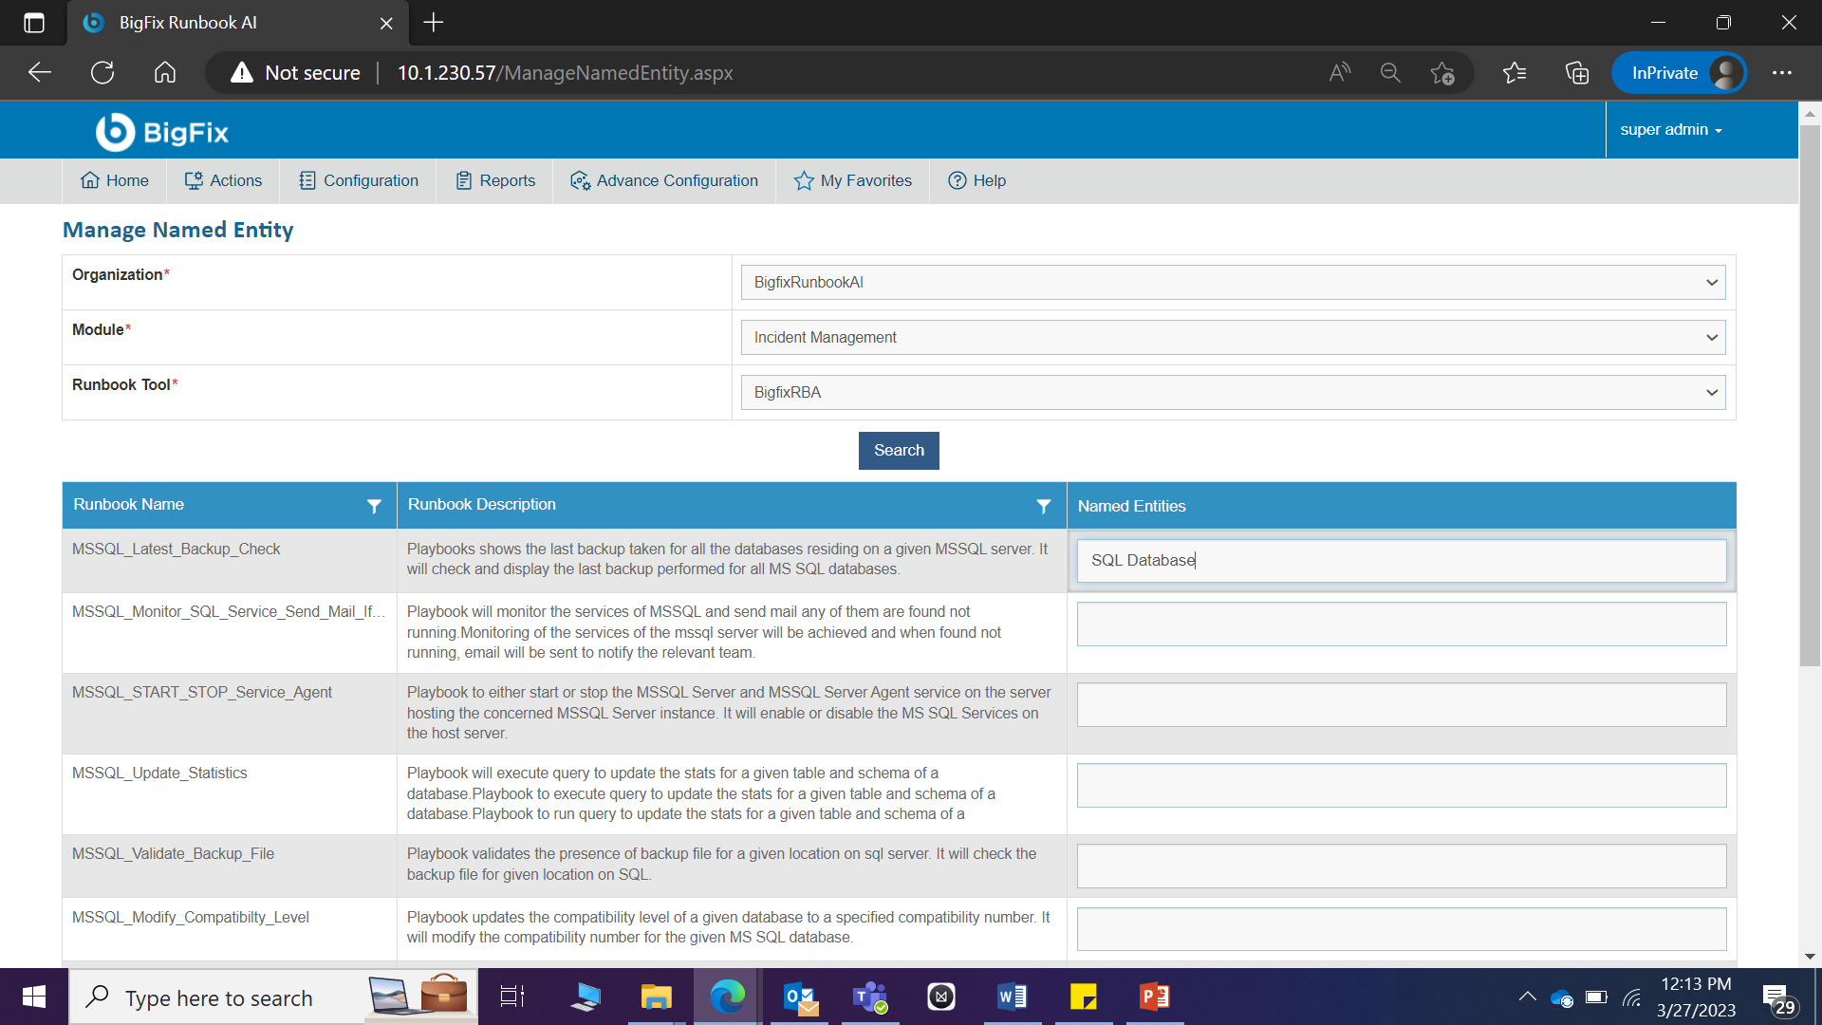Open browser Collections icon
The height and width of the screenshot is (1025, 1822).
1576,73
